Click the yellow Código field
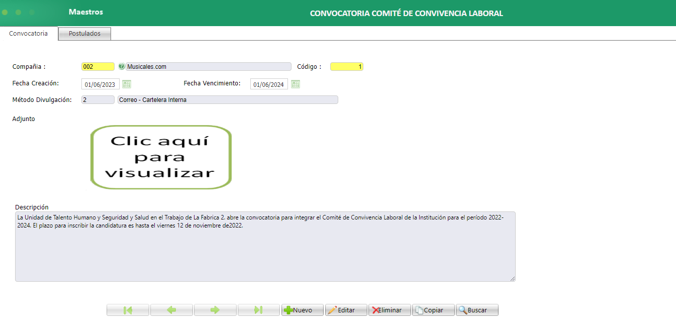The image size is (676, 336). pyautogui.click(x=347, y=66)
